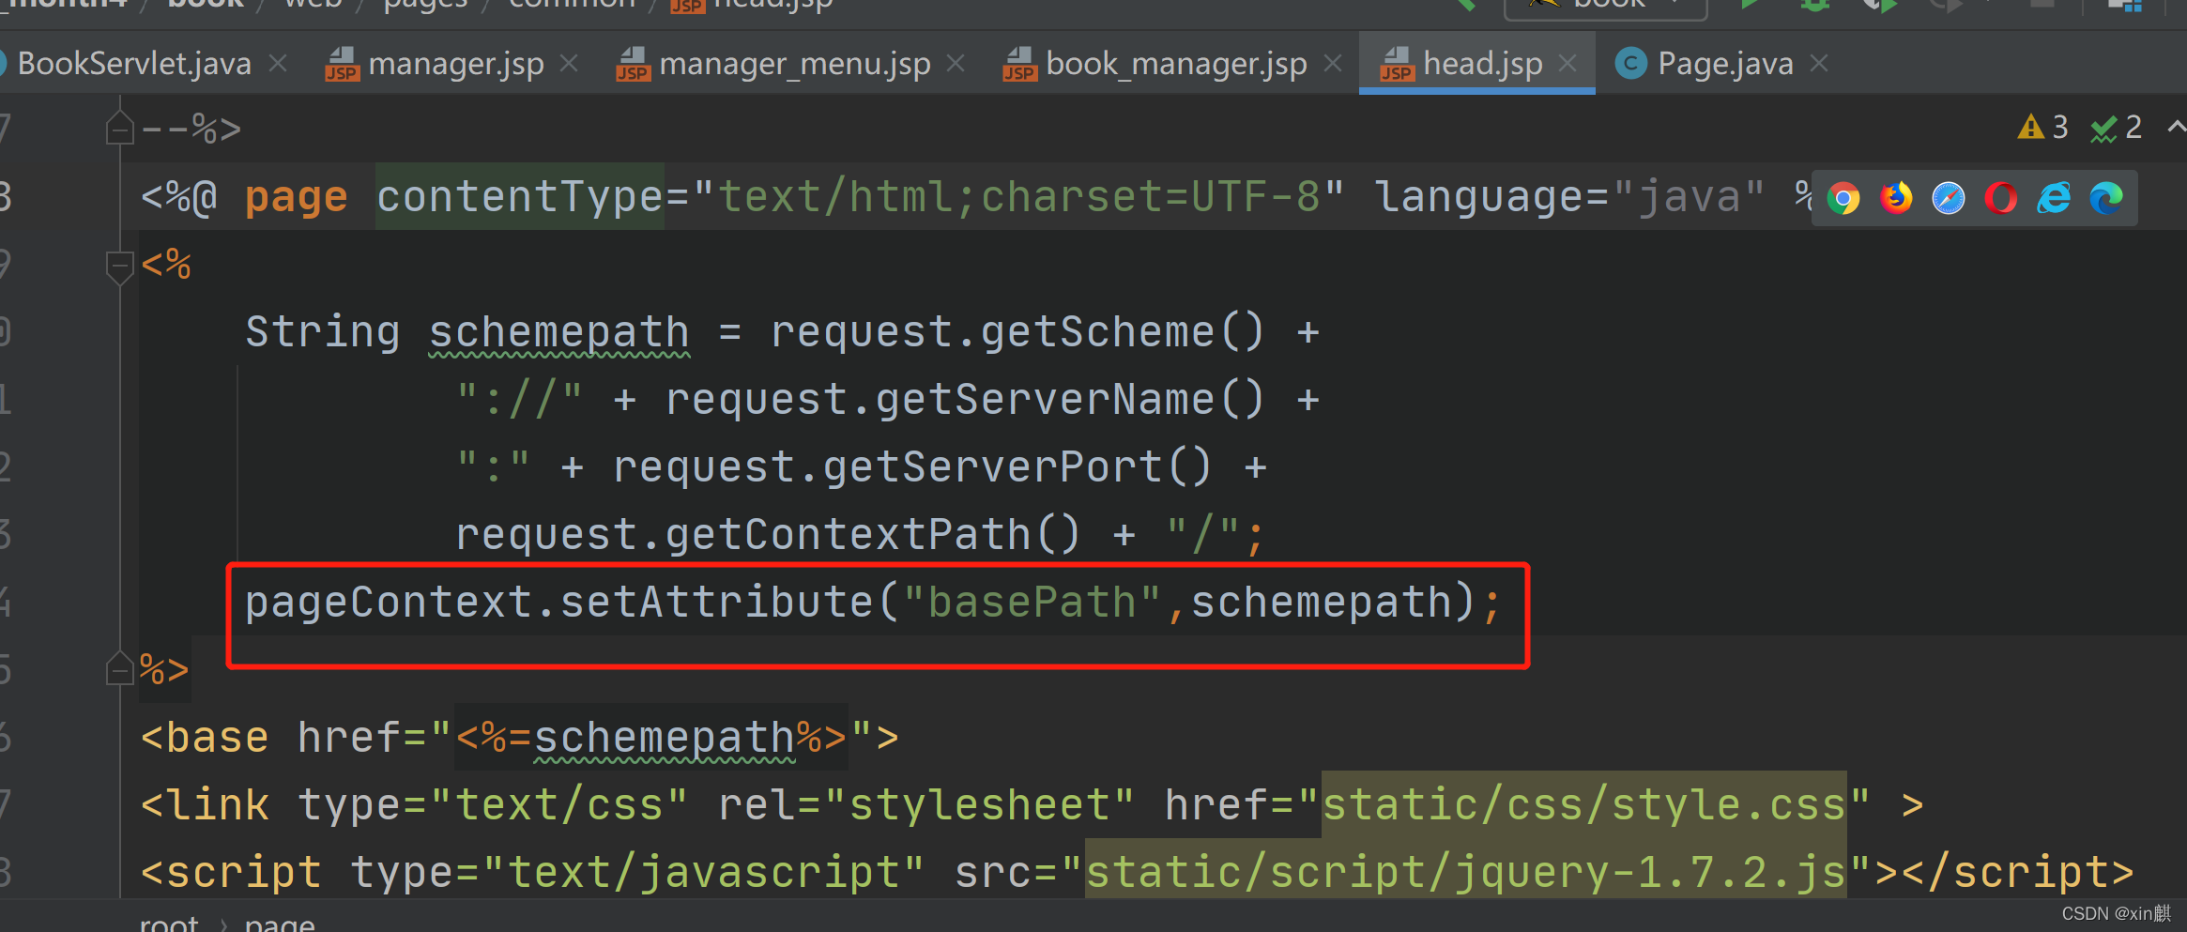Preview page in Opera browser
The image size is (2187, 932).
point(2001,198)
